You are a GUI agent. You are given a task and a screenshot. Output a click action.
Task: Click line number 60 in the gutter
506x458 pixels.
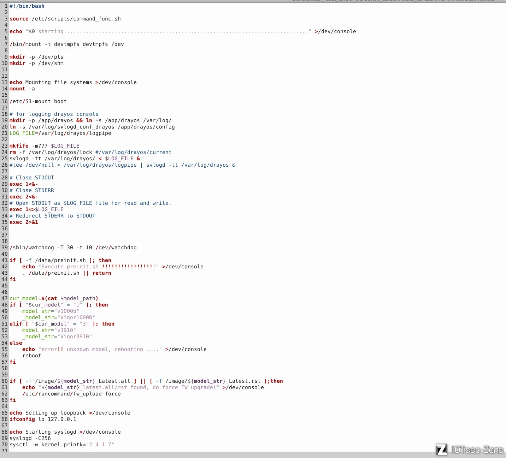[x=5, y=381]
